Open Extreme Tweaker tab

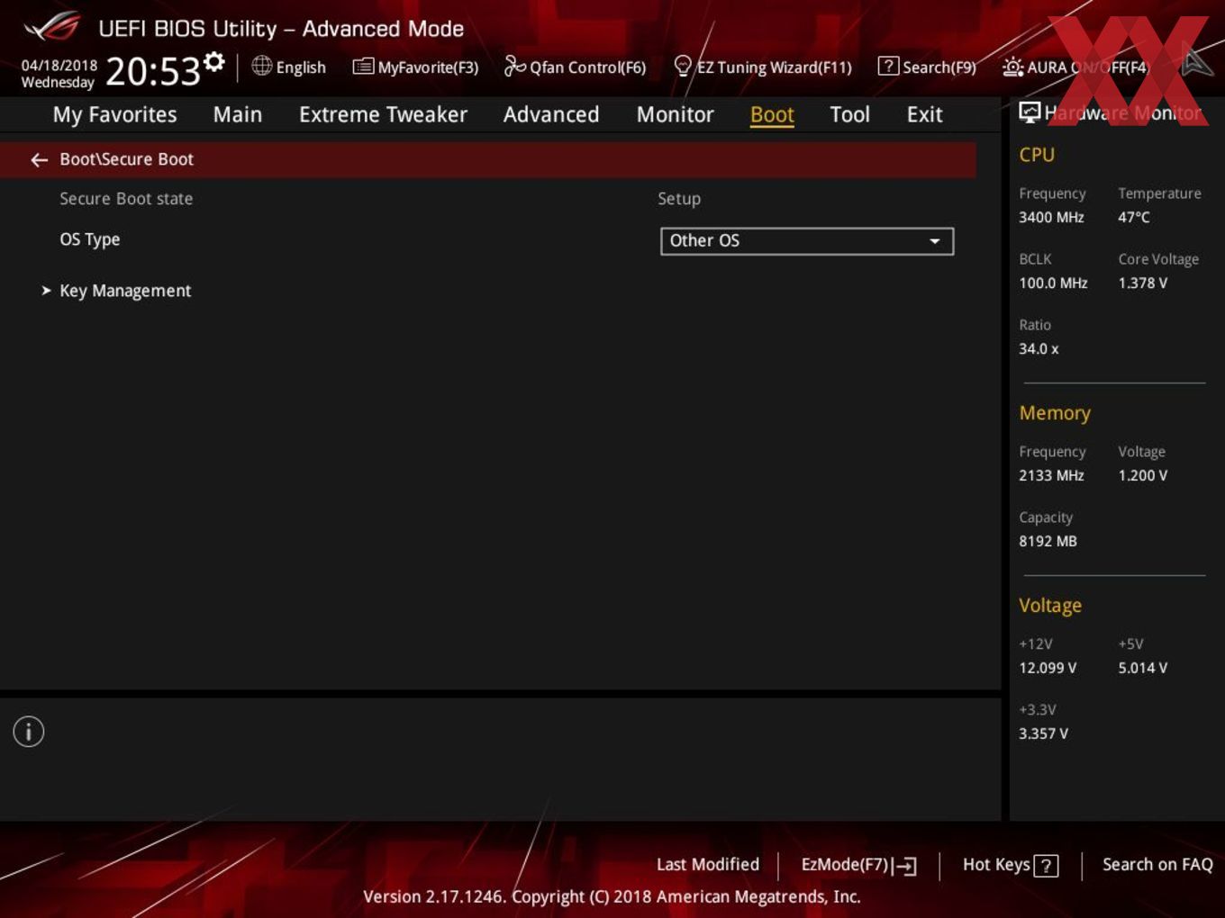pos(383,114)
